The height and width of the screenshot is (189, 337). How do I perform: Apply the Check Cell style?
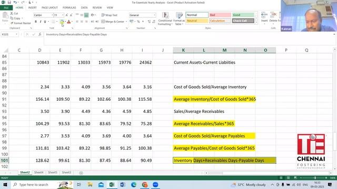pos(243,21)
